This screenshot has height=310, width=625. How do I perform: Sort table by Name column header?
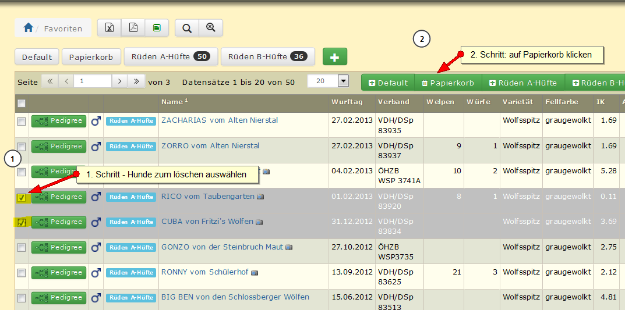[x=172, y=102]
